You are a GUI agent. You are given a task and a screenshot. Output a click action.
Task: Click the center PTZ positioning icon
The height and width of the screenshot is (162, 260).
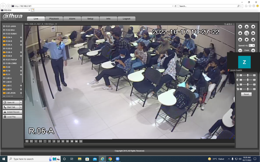(247, 33)
